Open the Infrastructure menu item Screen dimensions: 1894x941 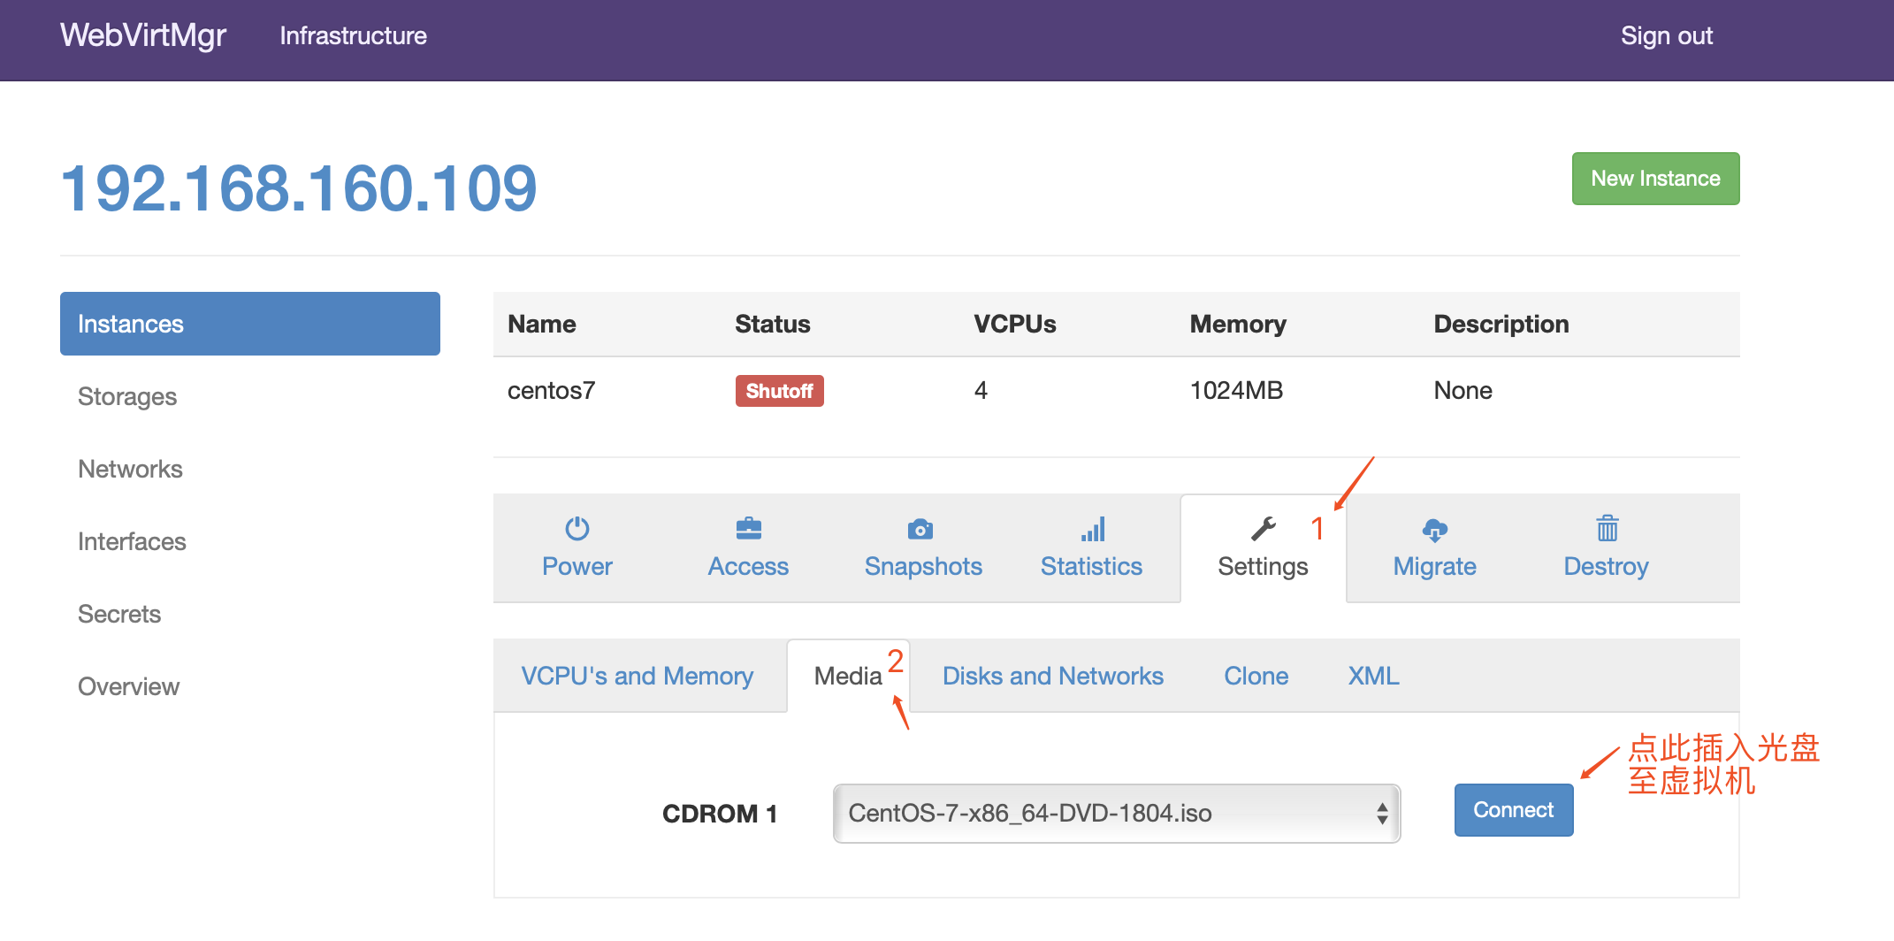[353, 36]
